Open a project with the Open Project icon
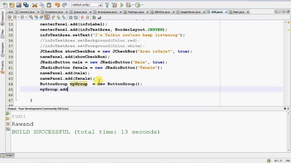The image size is (291, 163). [x=19, y=5]
